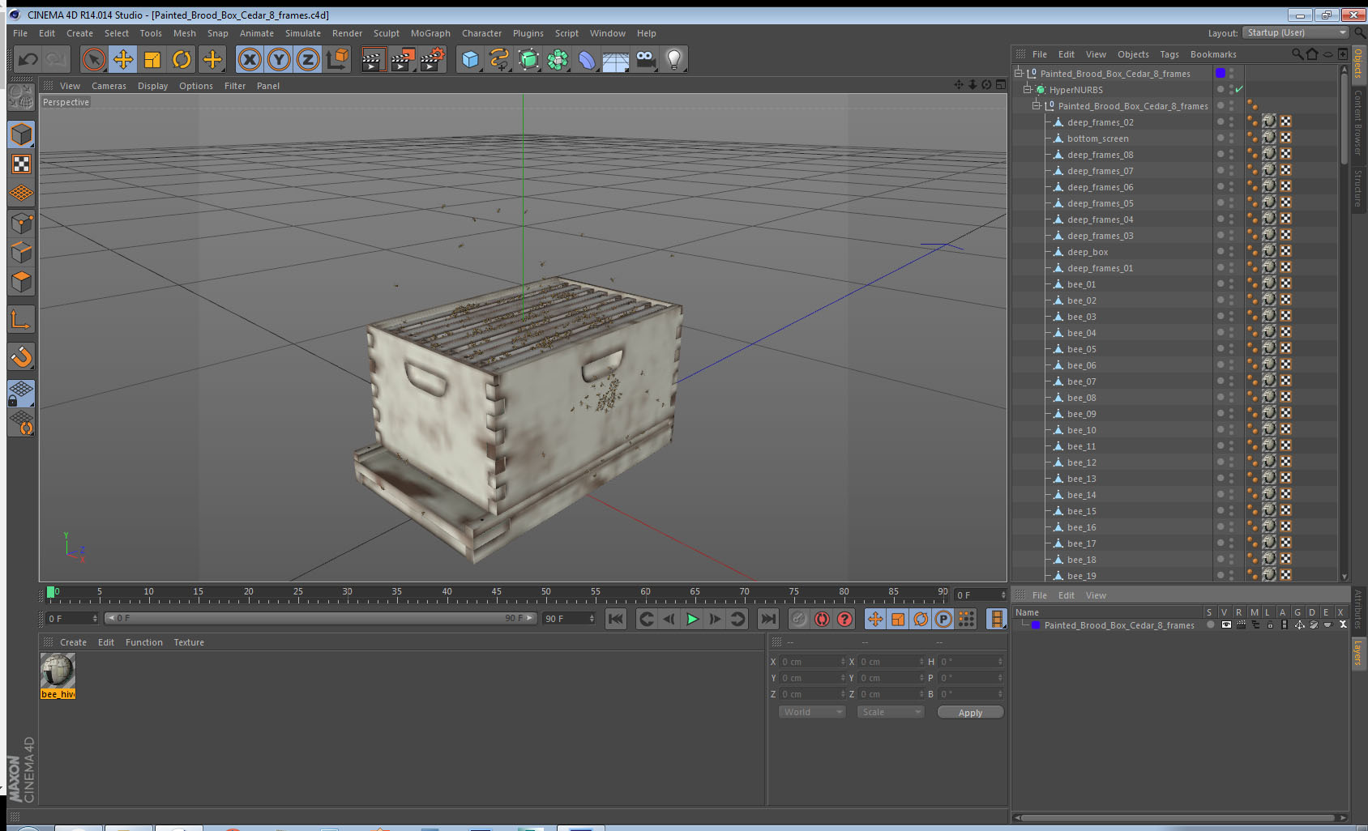Click the Apply button
The image size is (1368, 831).
pyautogui.click(x=970, y=713)
